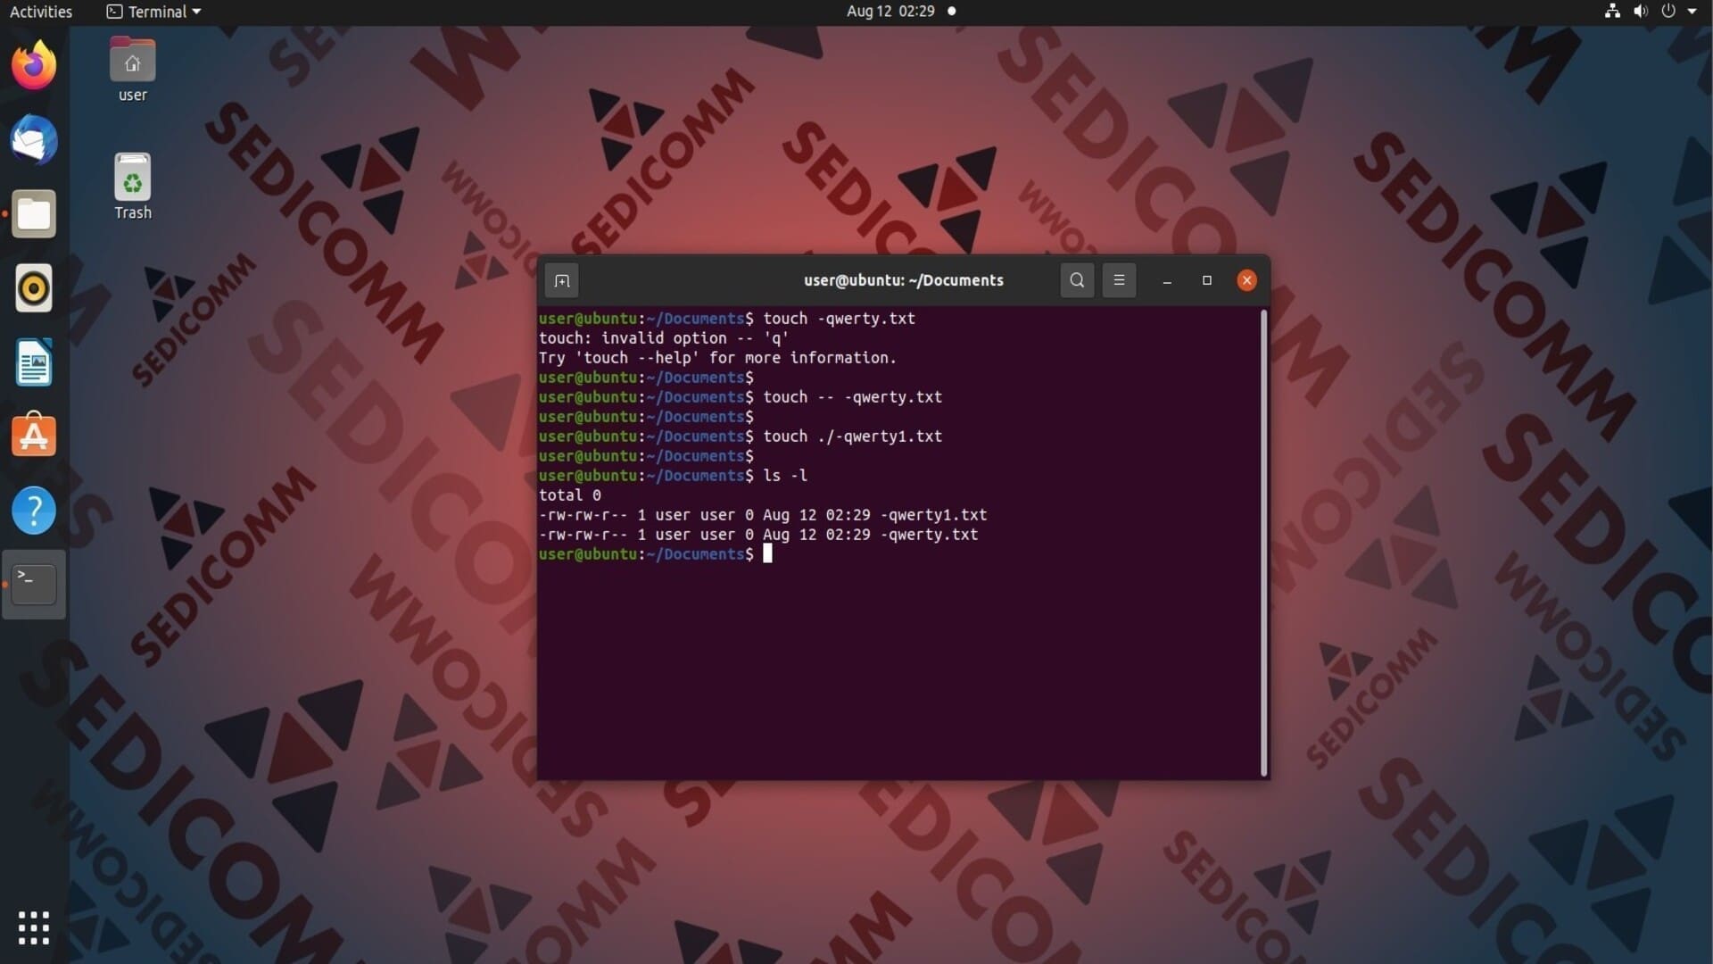Expand the Terminal app menu dropdown
Viewport: 1713px width, 964px height.
154,12
